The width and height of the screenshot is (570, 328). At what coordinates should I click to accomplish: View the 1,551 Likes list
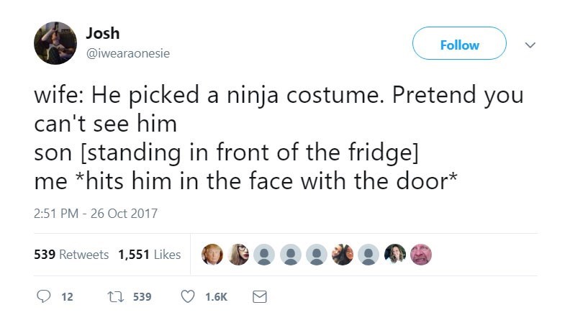(x=149, y=255)
